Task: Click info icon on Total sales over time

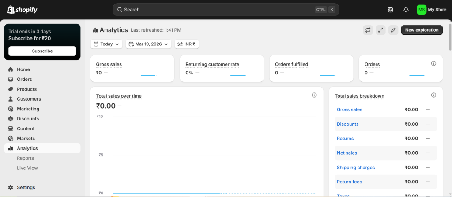Action: tap(314, 95)
